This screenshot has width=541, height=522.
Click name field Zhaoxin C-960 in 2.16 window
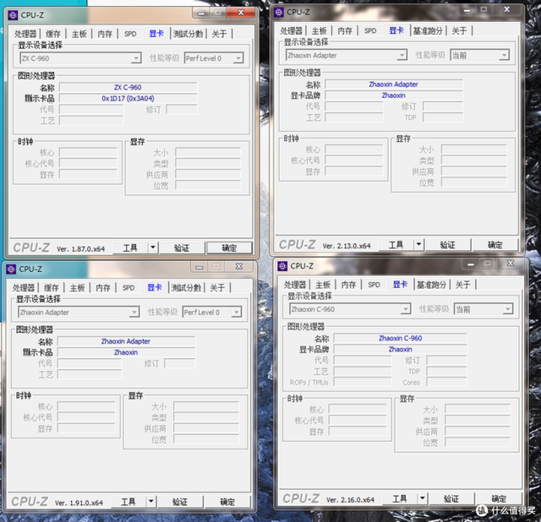tap(400, 338)
